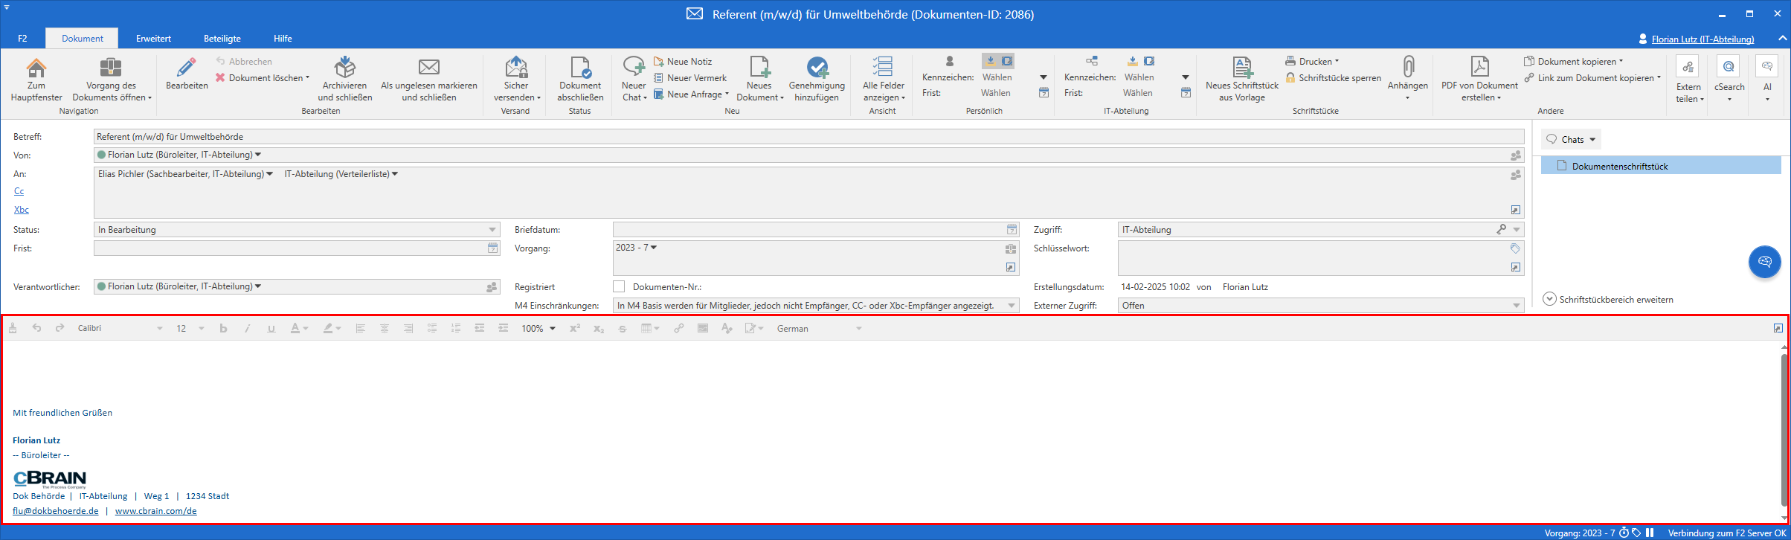The width and height of the screenshot is (1791, 540).
Task: Toggle the Registriert checkbox
Action: [619, 286]
